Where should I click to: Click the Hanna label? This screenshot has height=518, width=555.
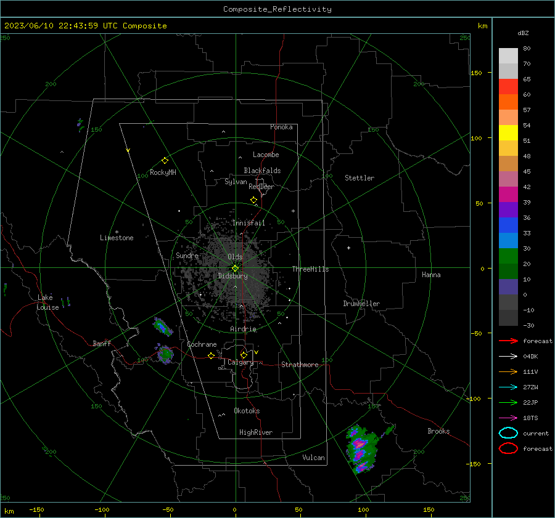coord(431,275)
